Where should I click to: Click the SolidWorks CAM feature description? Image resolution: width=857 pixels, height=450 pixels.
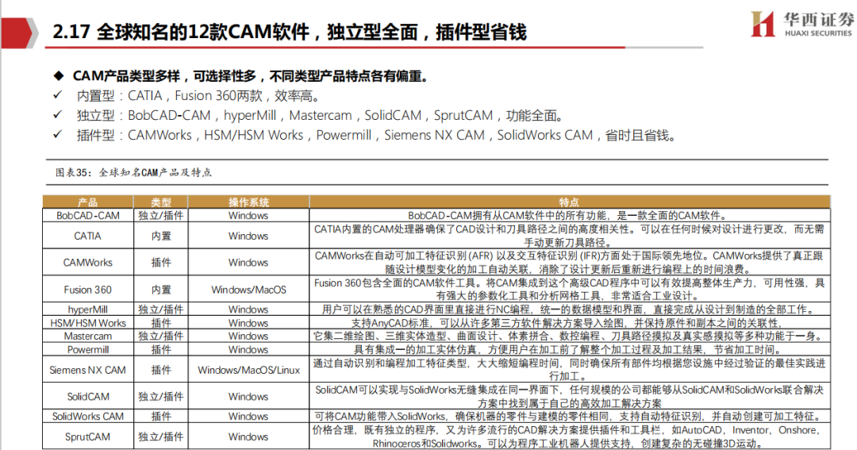[x=570, y=417]
